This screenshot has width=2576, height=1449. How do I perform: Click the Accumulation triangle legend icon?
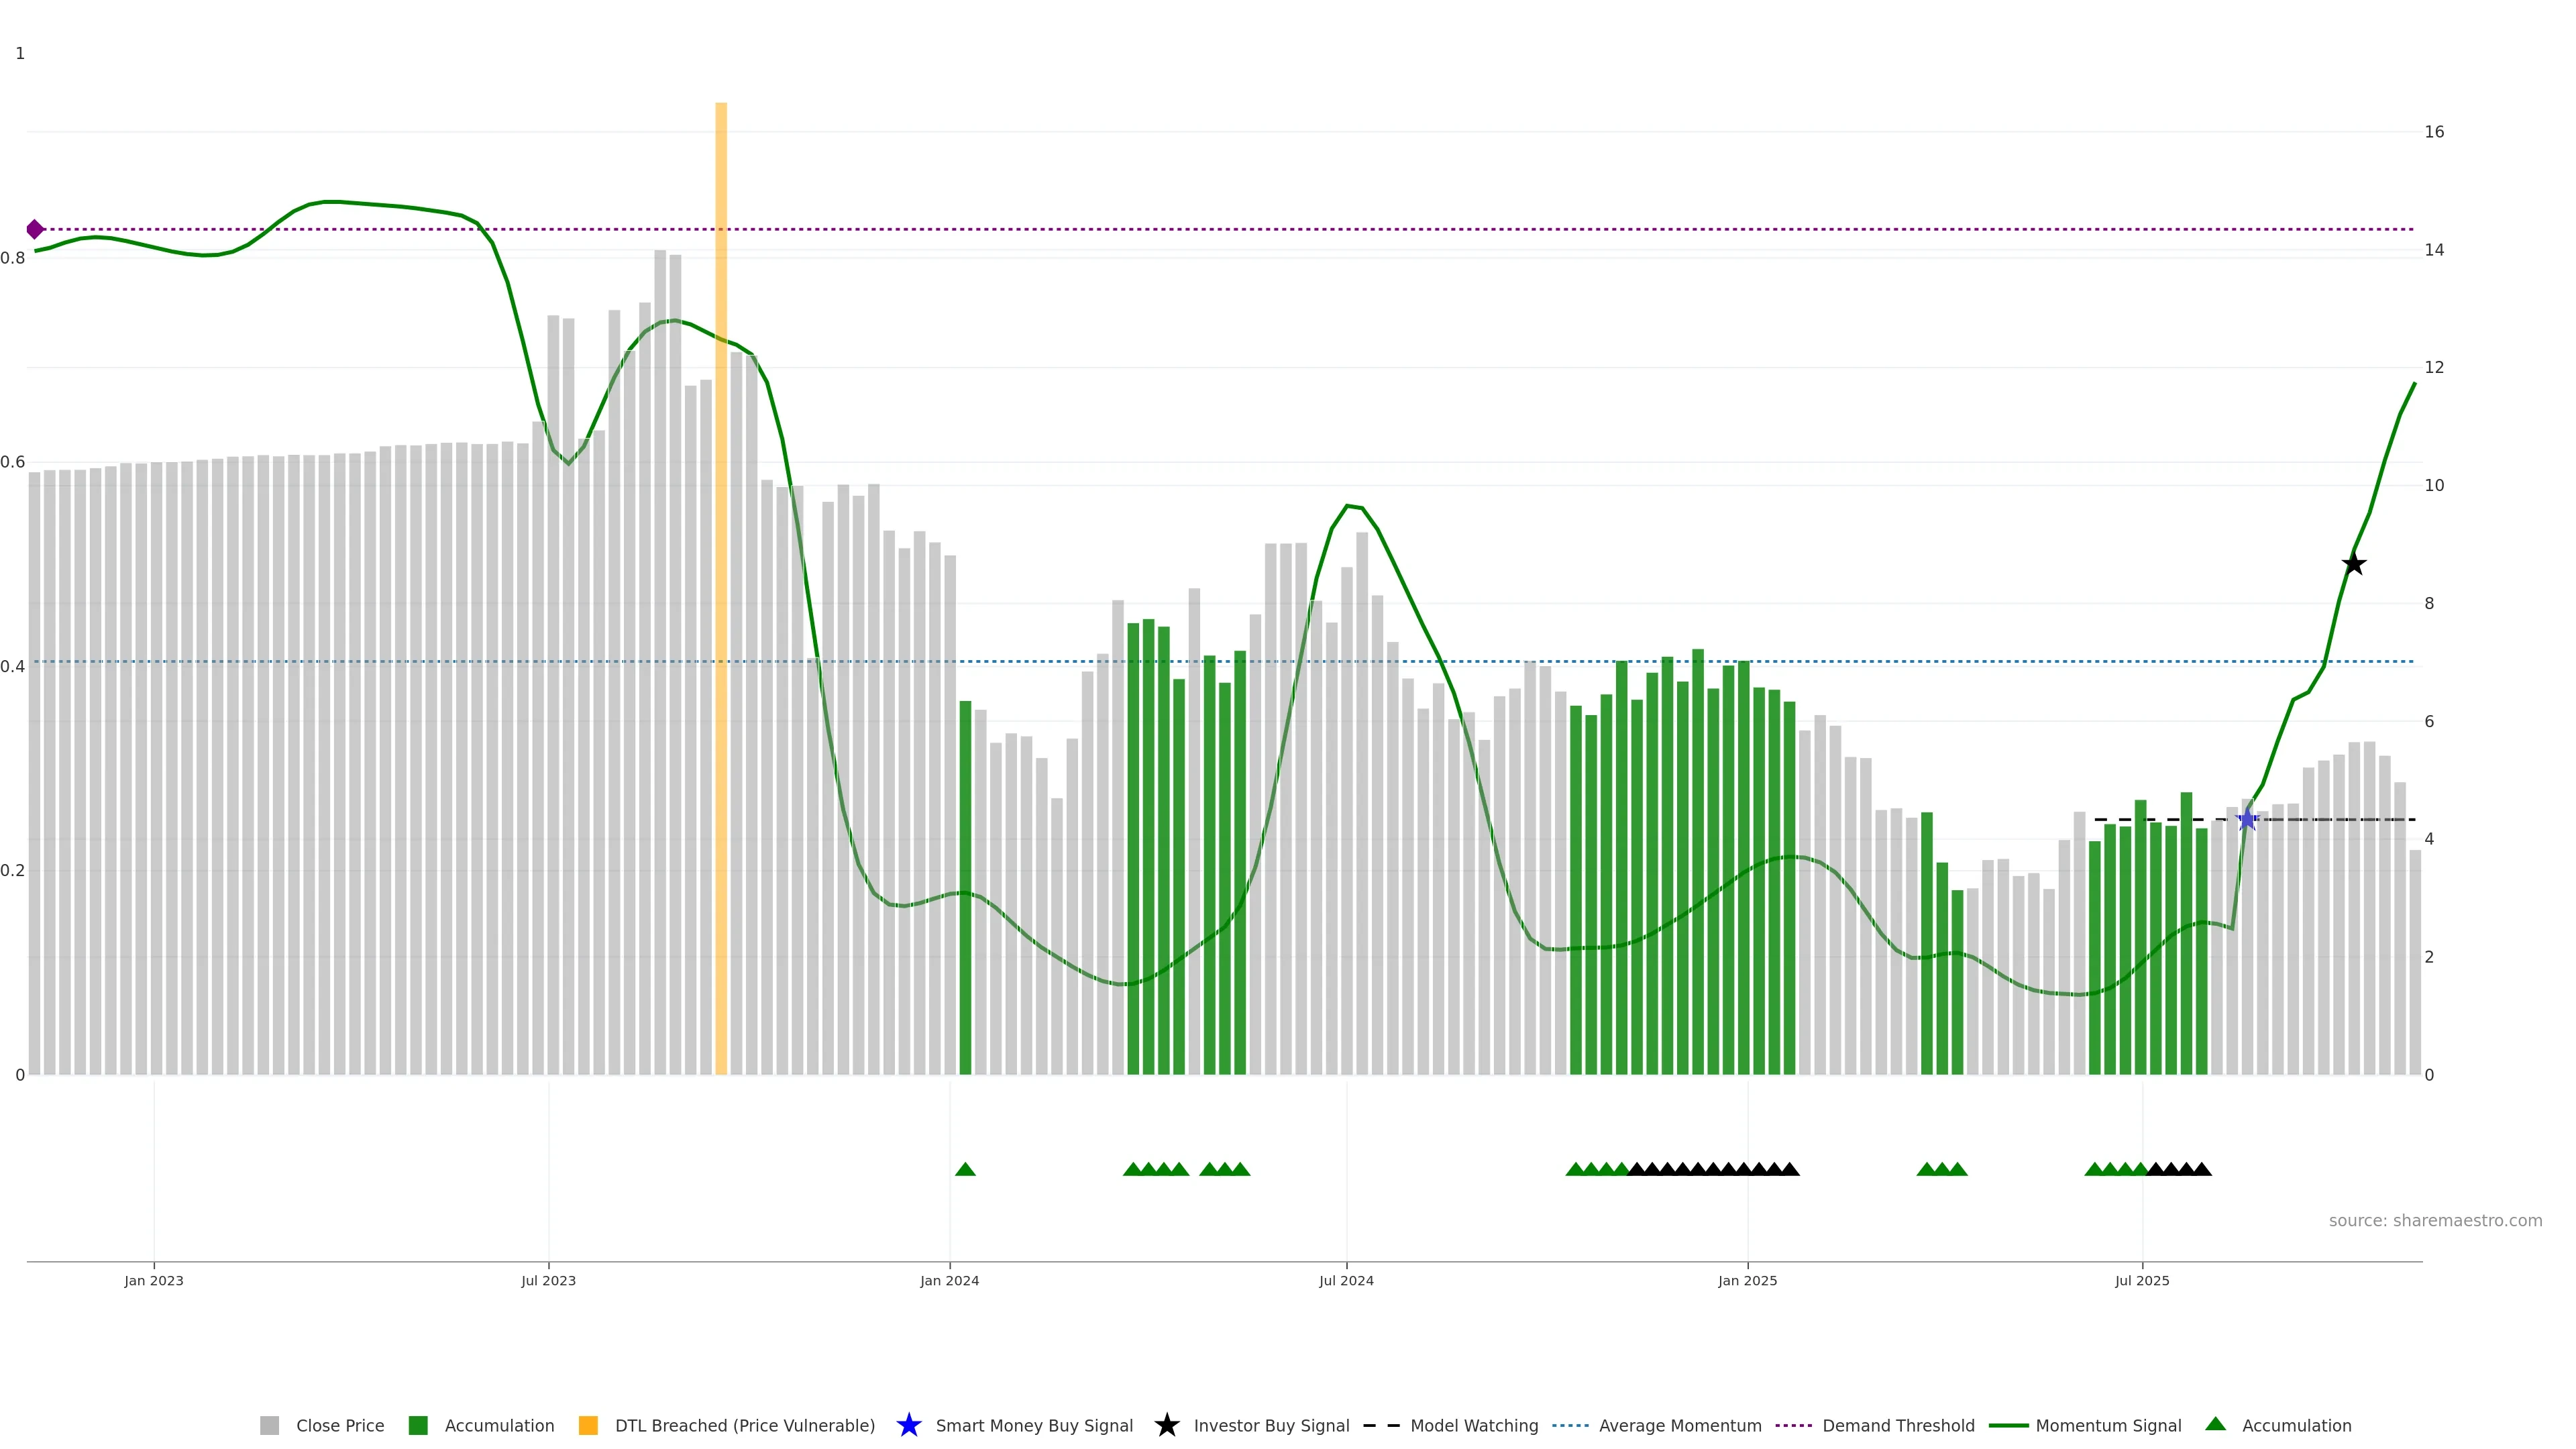point(2215,1424)
